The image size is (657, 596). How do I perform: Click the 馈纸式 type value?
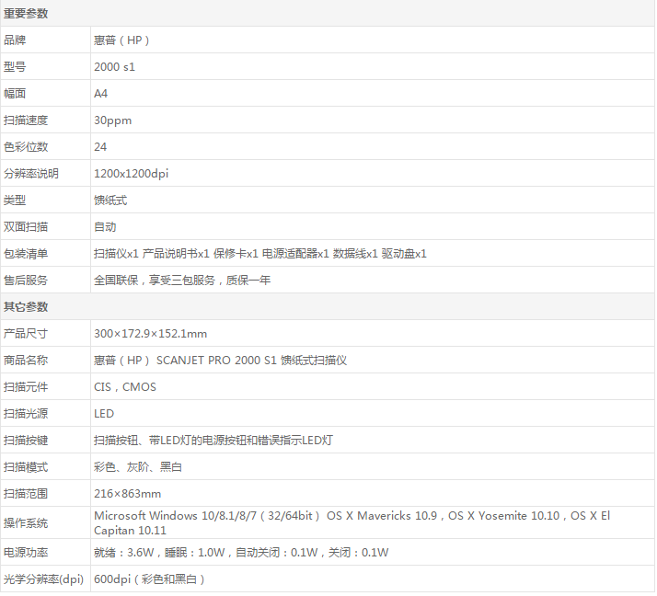[x=110, y=201]
